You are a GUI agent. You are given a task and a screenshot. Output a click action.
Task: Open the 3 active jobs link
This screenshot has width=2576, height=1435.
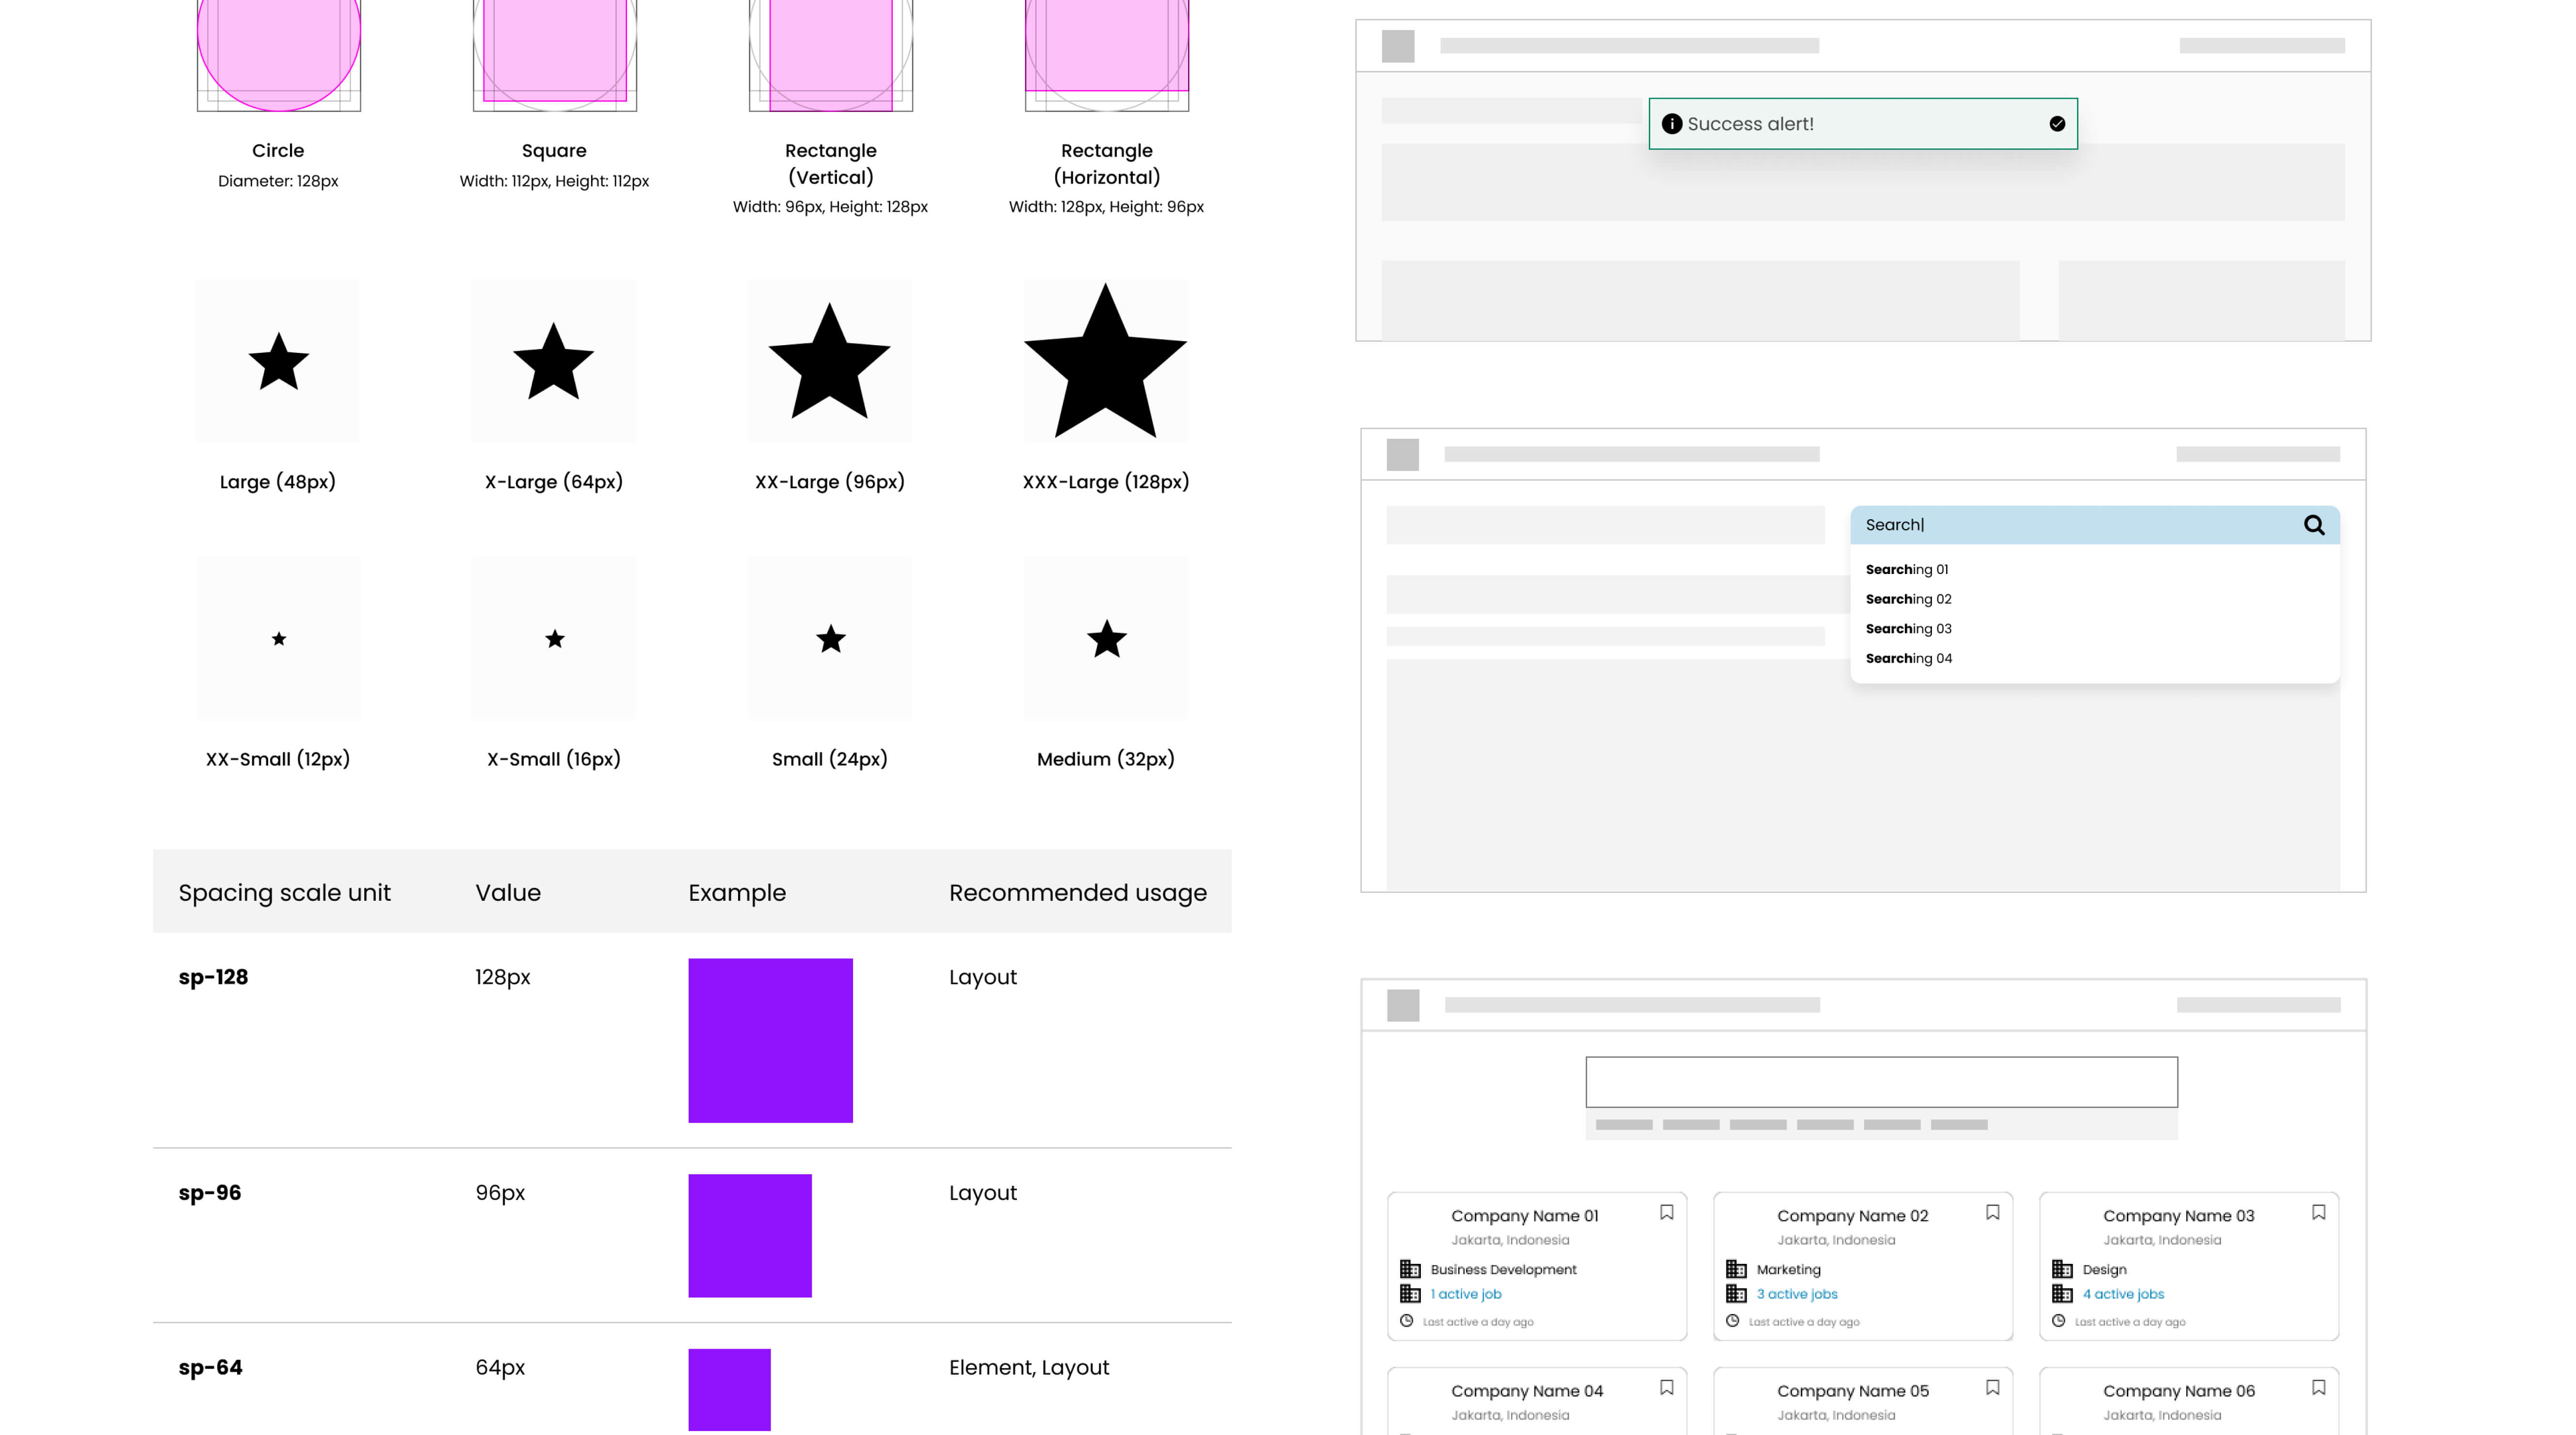tap(1797, 1294)
